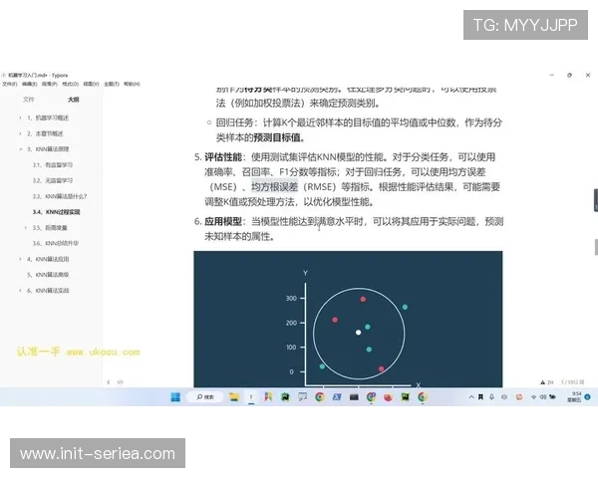Click the KNN scatter plot image
The height and width of the screenshot is (478, 598).
click(x=348, y=319)
